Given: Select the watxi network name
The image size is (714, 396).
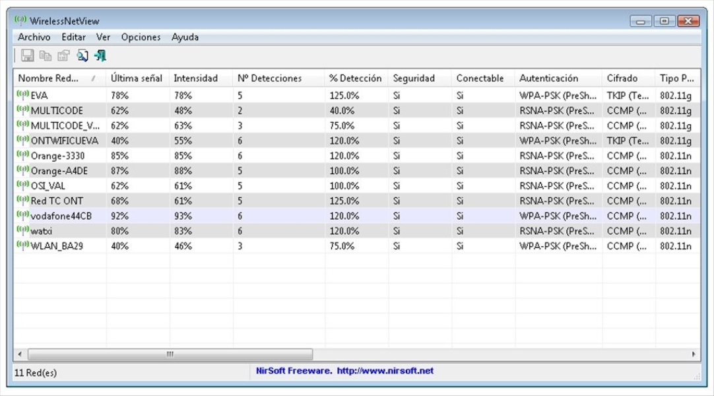Looking at the screenshot, I should pyautogui.click(x=42, y=231).
